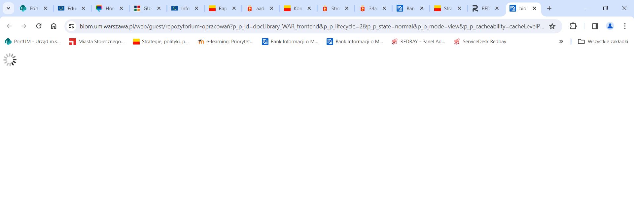Screen dimensions: 634x211
Task: Open PortUM - Urząd m.s... bookmark
Action: pos(33,42)
